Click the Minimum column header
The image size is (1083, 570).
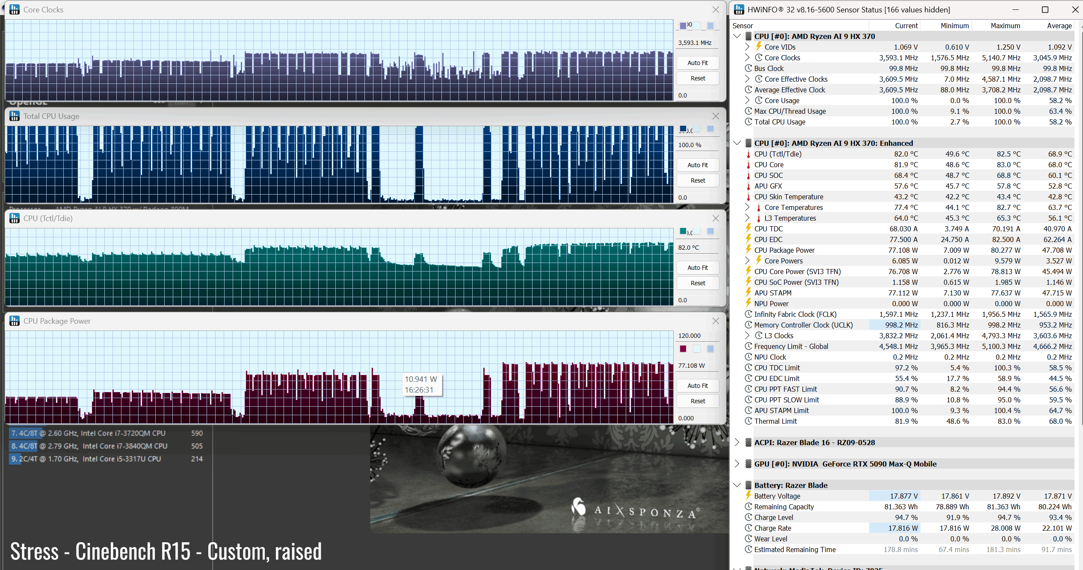[x=946, y=26]
